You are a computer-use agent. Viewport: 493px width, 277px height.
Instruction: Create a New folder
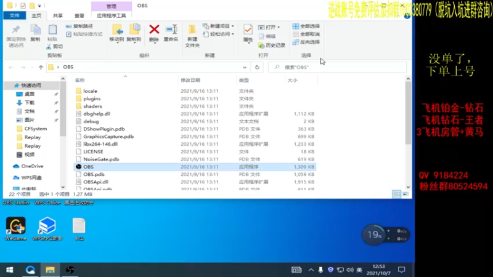tap(192, 36)
